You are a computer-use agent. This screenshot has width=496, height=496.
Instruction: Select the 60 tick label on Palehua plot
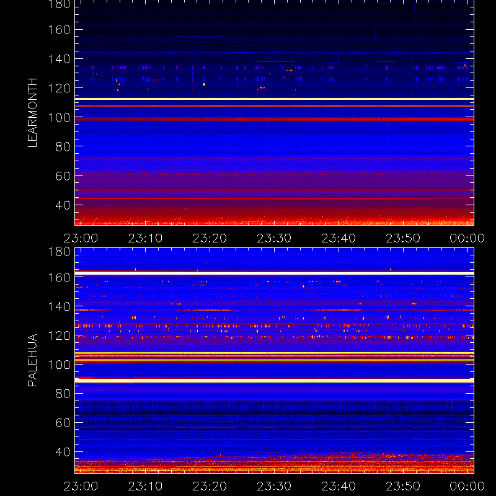(x=63, y=423)
